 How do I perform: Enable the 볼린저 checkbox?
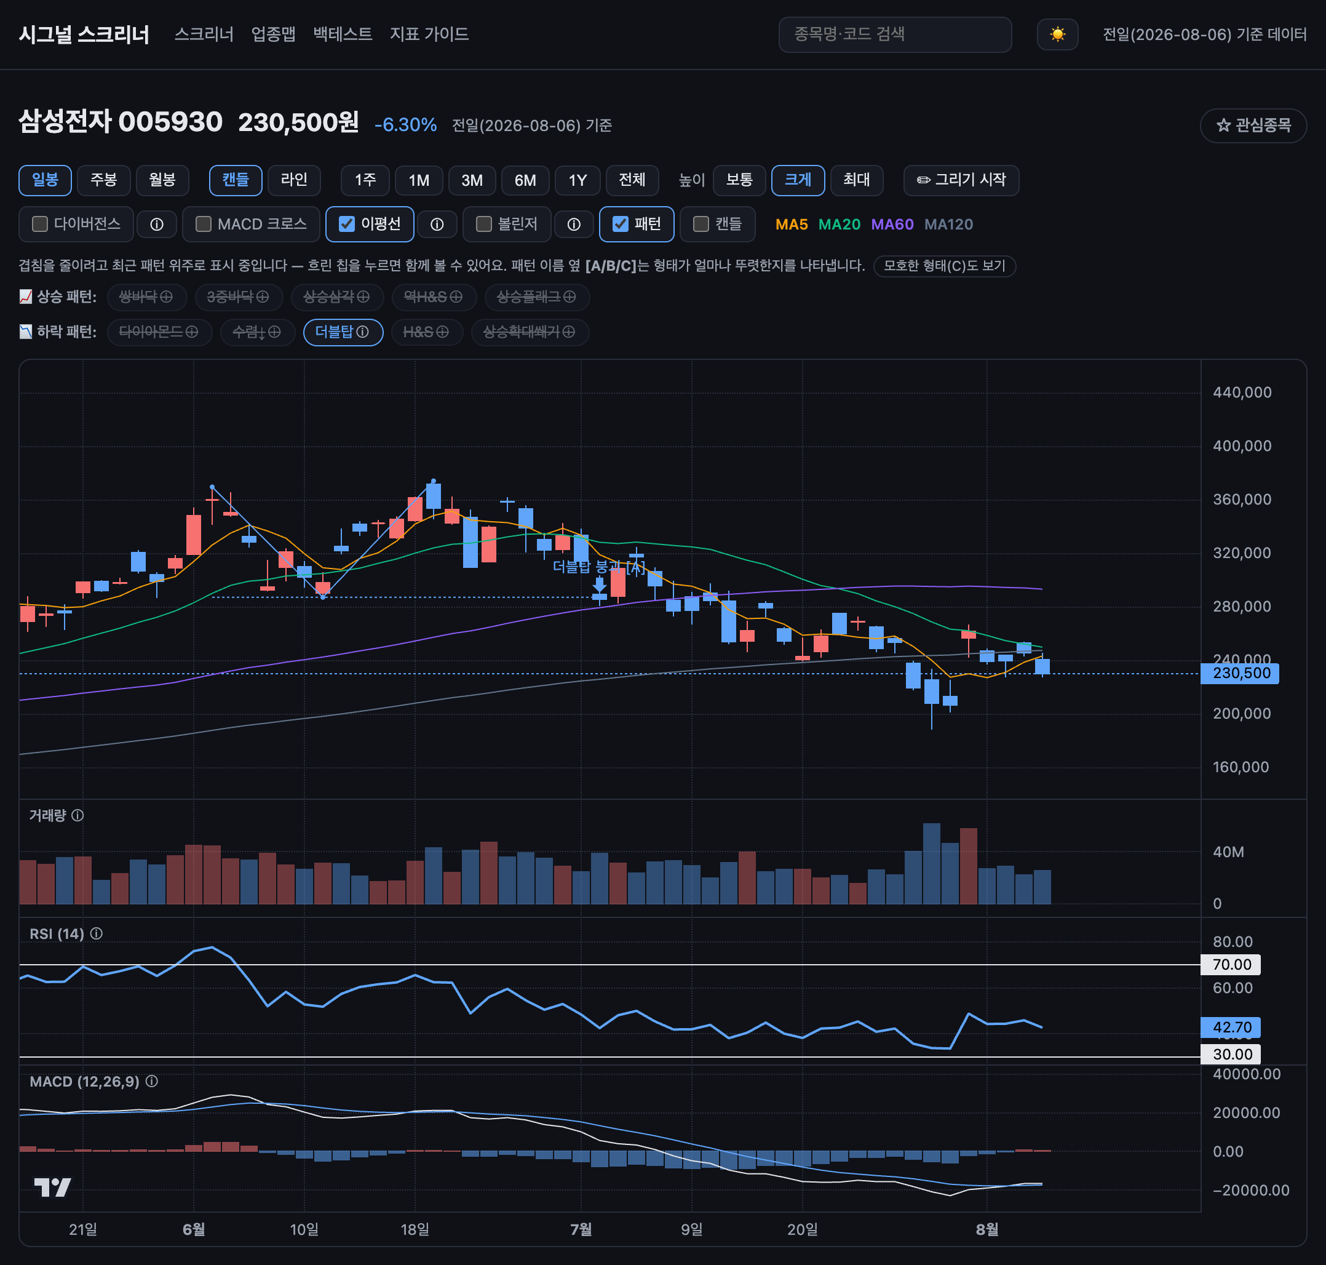pyautogui.click(x=484, y=224)
